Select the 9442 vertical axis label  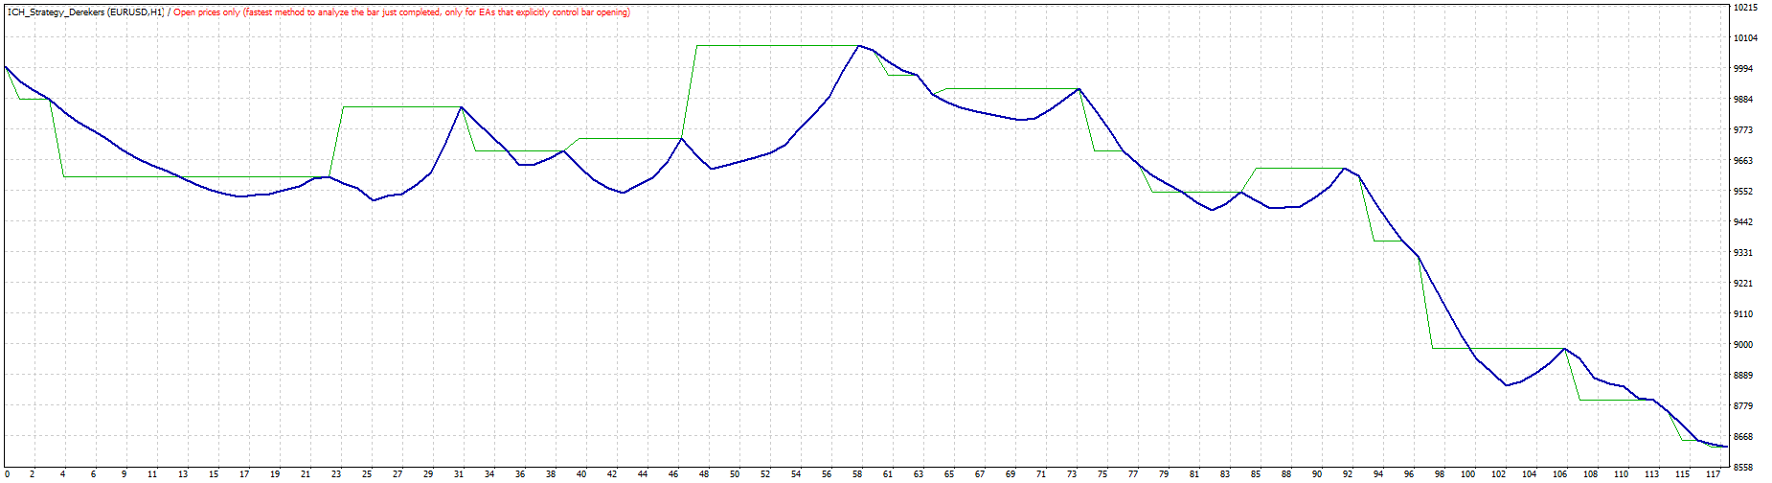click(x=1743, y=222)
